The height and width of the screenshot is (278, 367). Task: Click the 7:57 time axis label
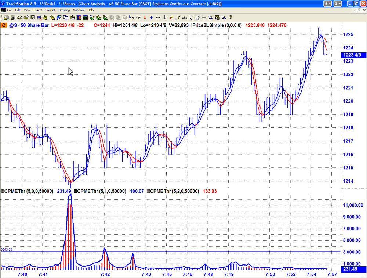point(332,274)
